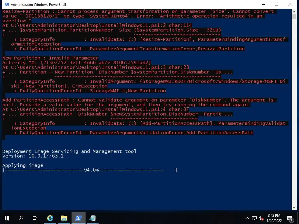The height and width of the screenshot is (224, 299).
Task: Show hidden system tray icons
Action: point(247,218)
